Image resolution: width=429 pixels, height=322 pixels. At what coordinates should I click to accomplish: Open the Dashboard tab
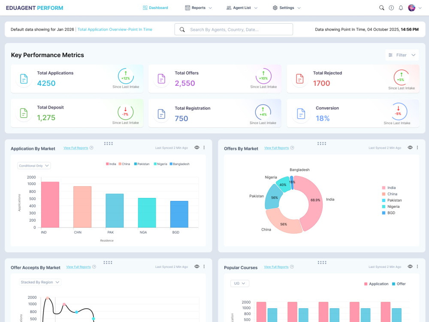pos(155,8)
